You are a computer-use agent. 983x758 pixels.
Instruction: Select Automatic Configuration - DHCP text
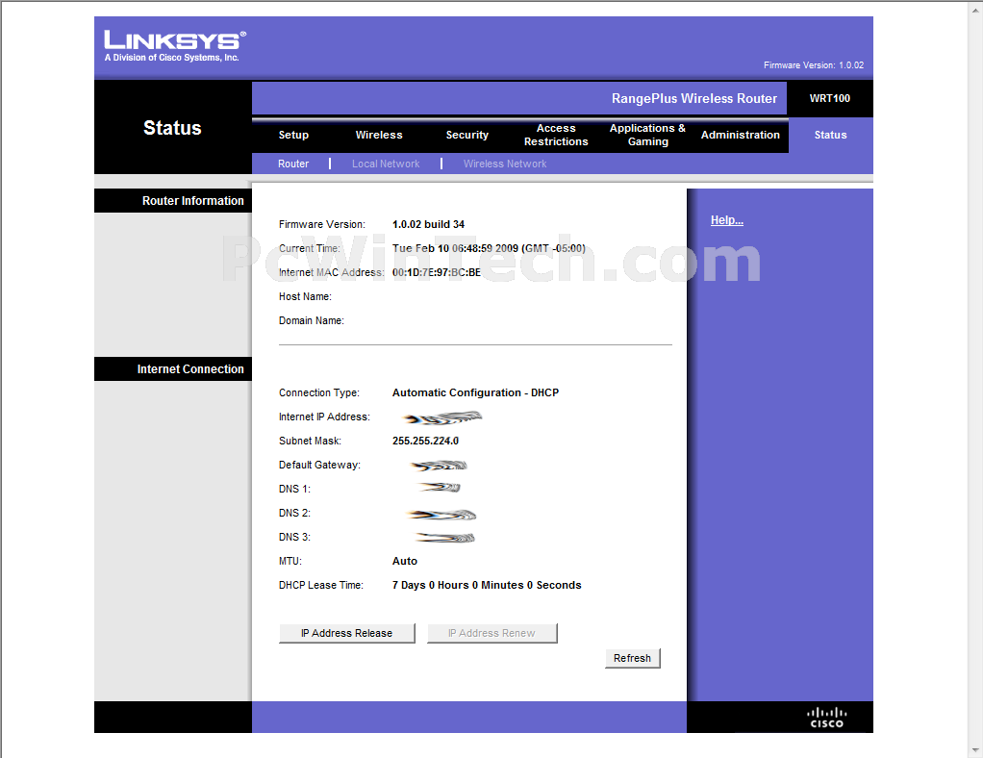pos(475,392)
